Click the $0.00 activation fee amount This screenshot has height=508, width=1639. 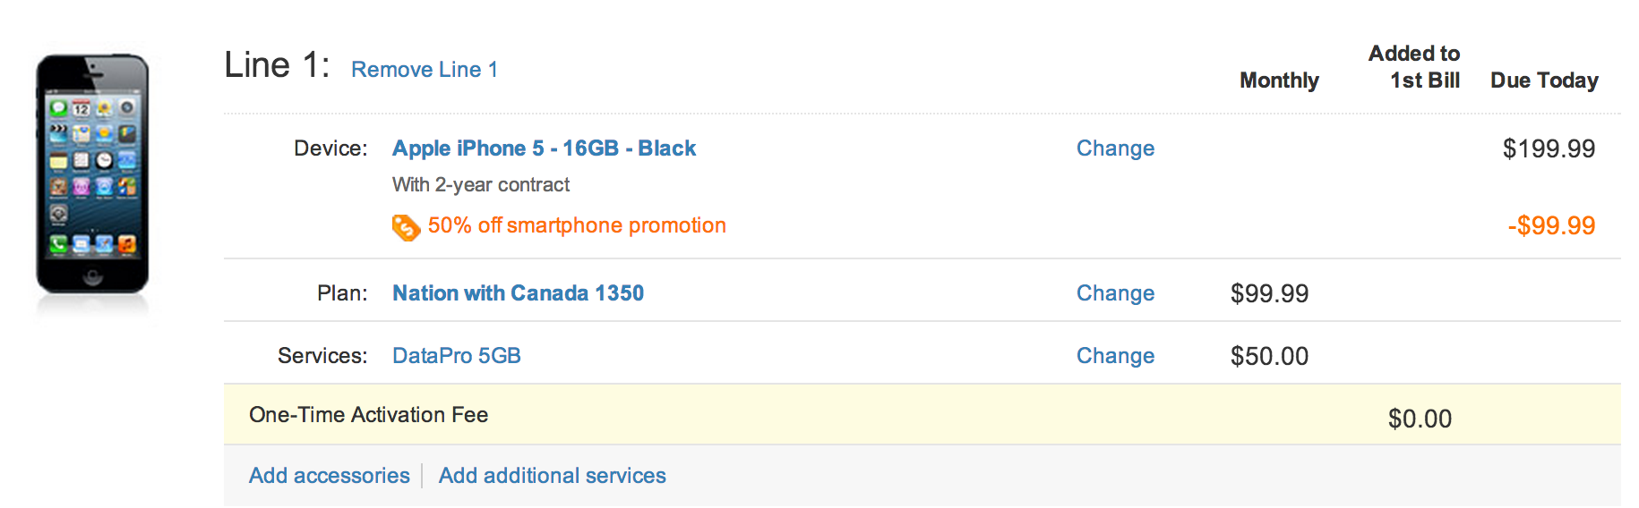pyautogui.click(x=1420, y=419)
